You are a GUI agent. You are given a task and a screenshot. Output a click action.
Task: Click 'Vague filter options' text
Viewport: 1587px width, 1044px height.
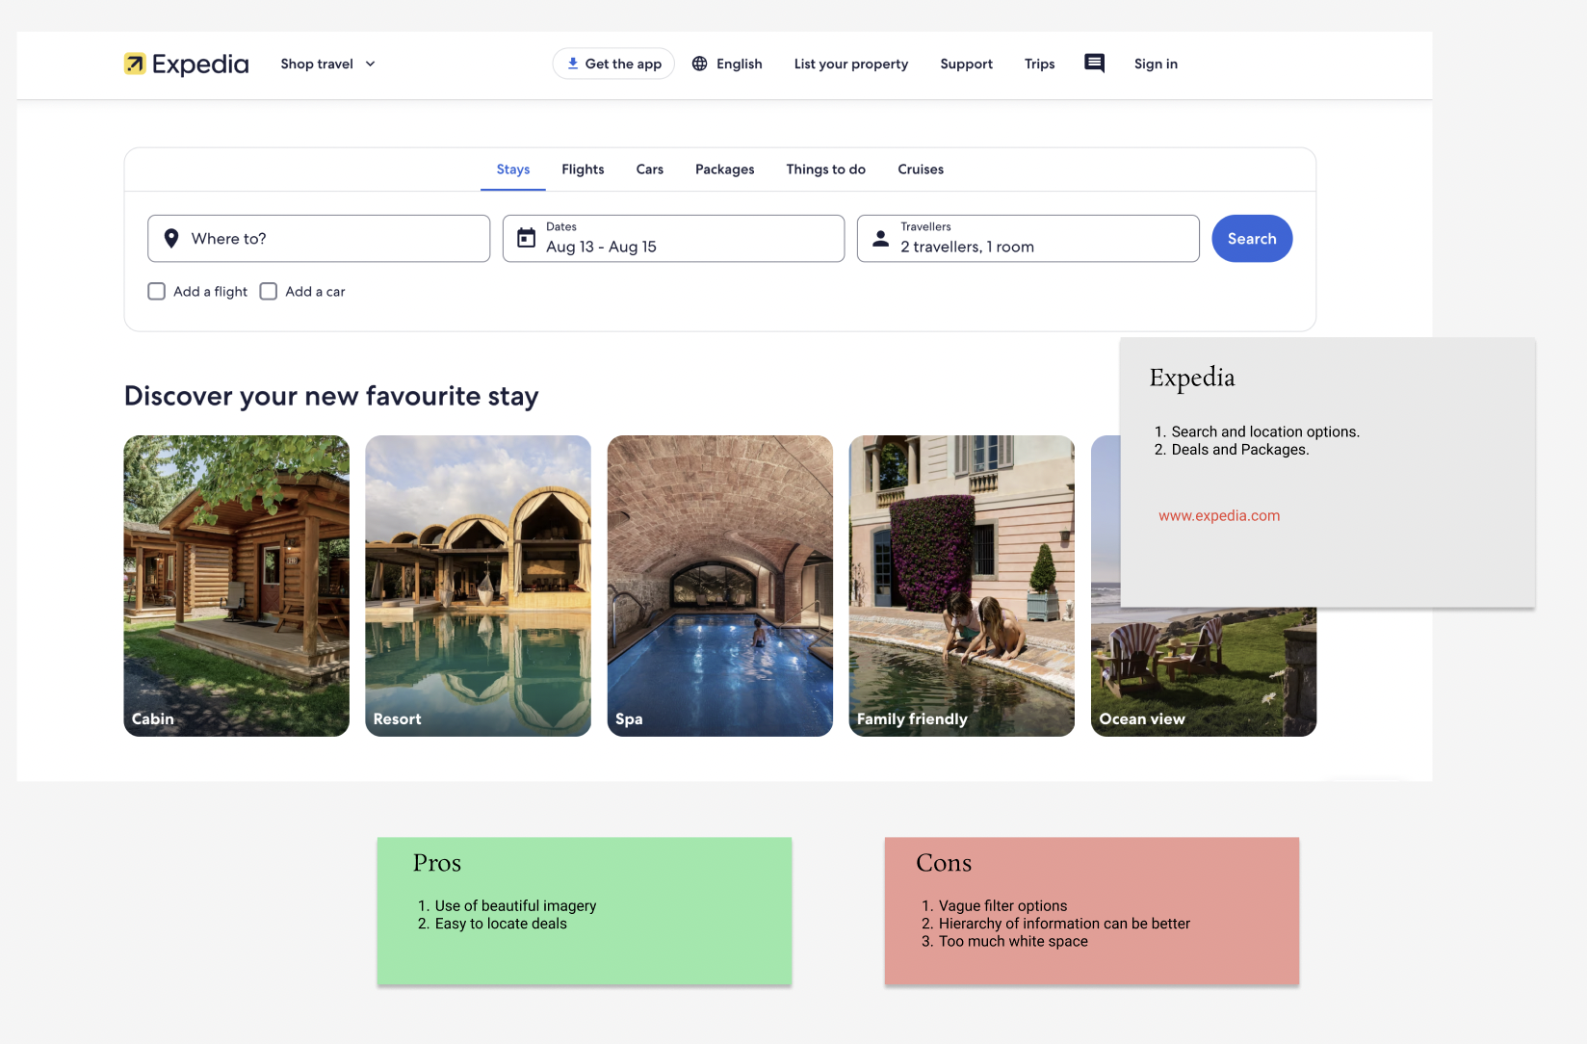[x=1002, y=905]
